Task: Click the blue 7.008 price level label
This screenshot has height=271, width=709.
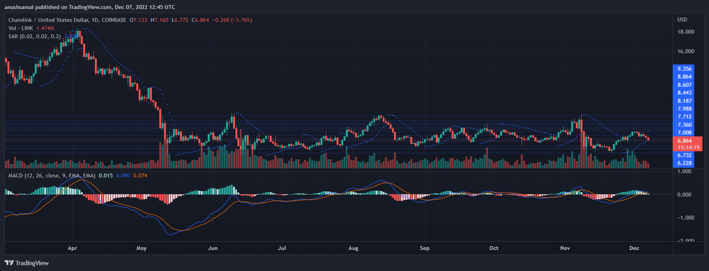Action: click(x=684, y=133)
